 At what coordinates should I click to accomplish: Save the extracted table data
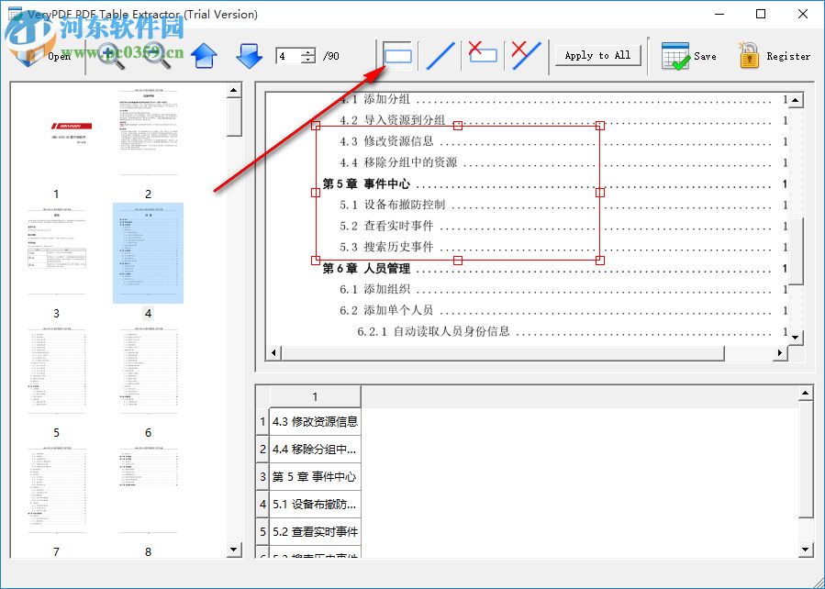coord(689,55)
